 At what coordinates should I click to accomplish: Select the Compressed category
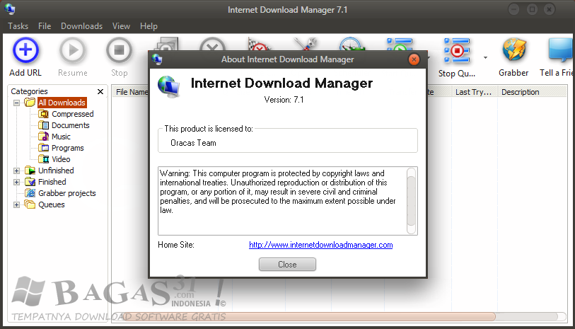[73, 114]
